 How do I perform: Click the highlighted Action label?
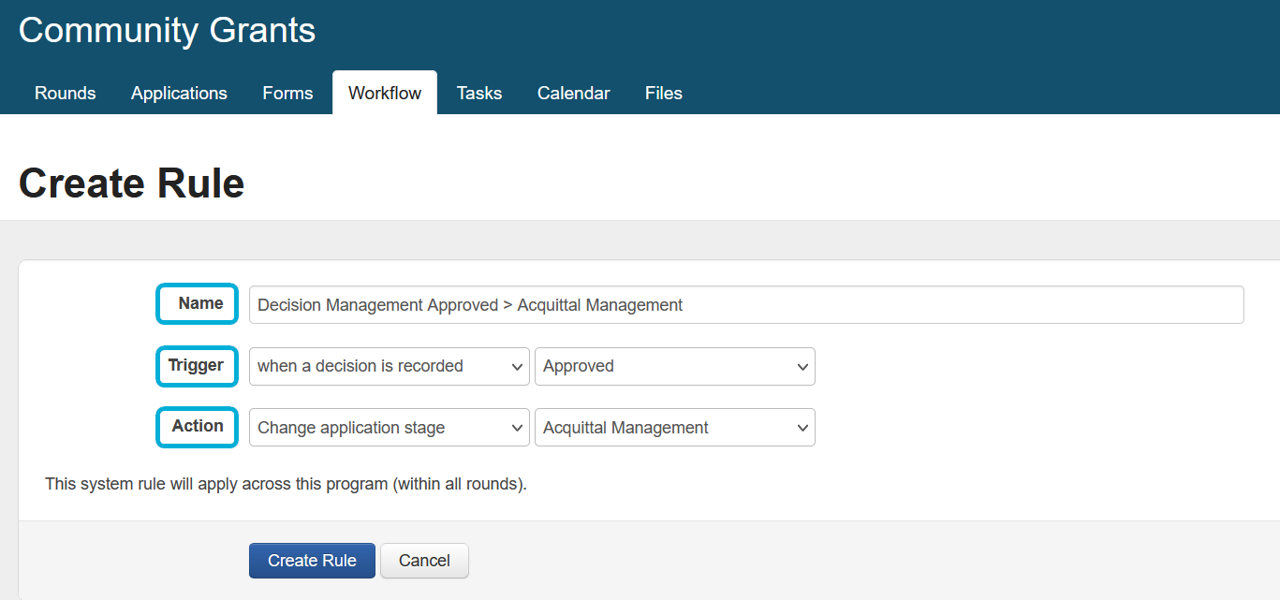[x=197, y=426]
